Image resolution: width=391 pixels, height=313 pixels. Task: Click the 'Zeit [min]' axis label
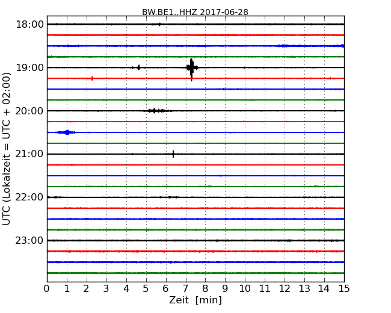195,300
